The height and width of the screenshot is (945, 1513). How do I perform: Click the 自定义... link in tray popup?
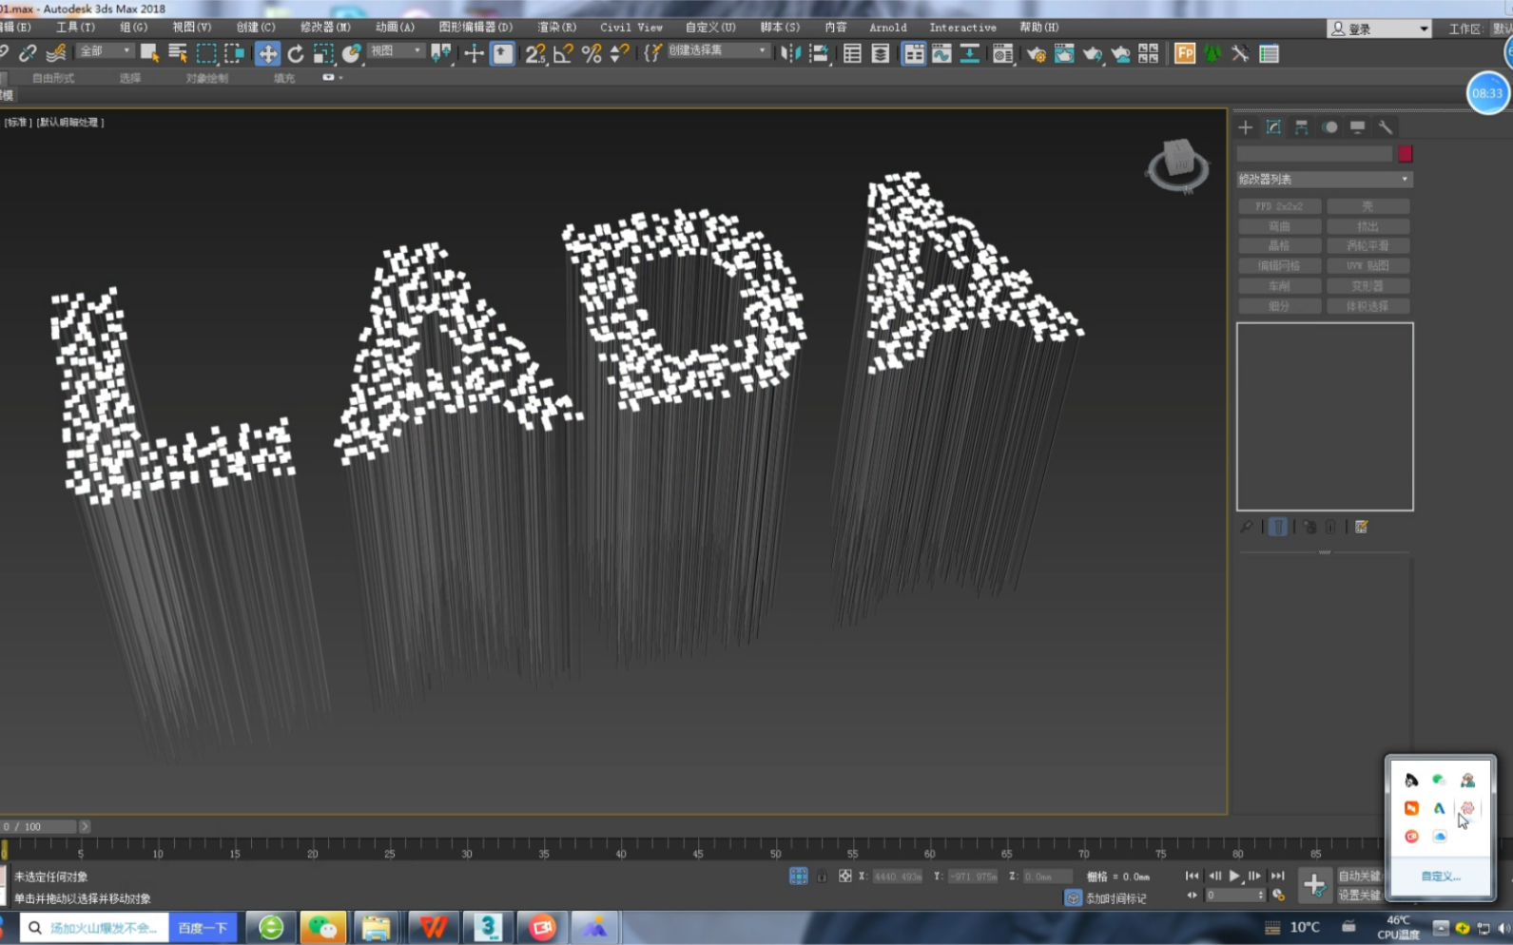[1440, 877]
